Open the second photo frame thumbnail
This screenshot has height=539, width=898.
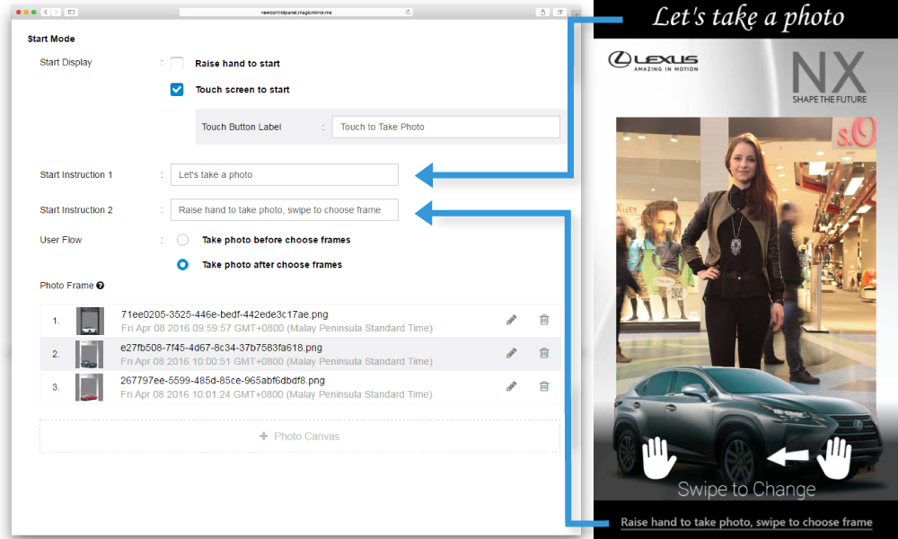coord(90,354)
